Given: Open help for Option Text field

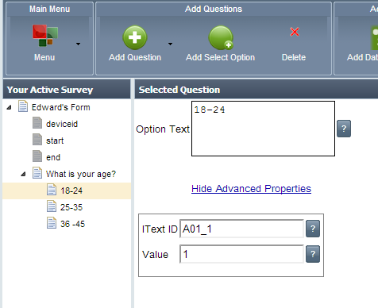Looking at the screenshot, I should point(344,129).
